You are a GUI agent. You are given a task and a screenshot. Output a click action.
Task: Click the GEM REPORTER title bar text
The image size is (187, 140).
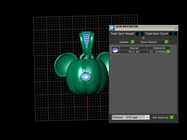pos(127,26)
